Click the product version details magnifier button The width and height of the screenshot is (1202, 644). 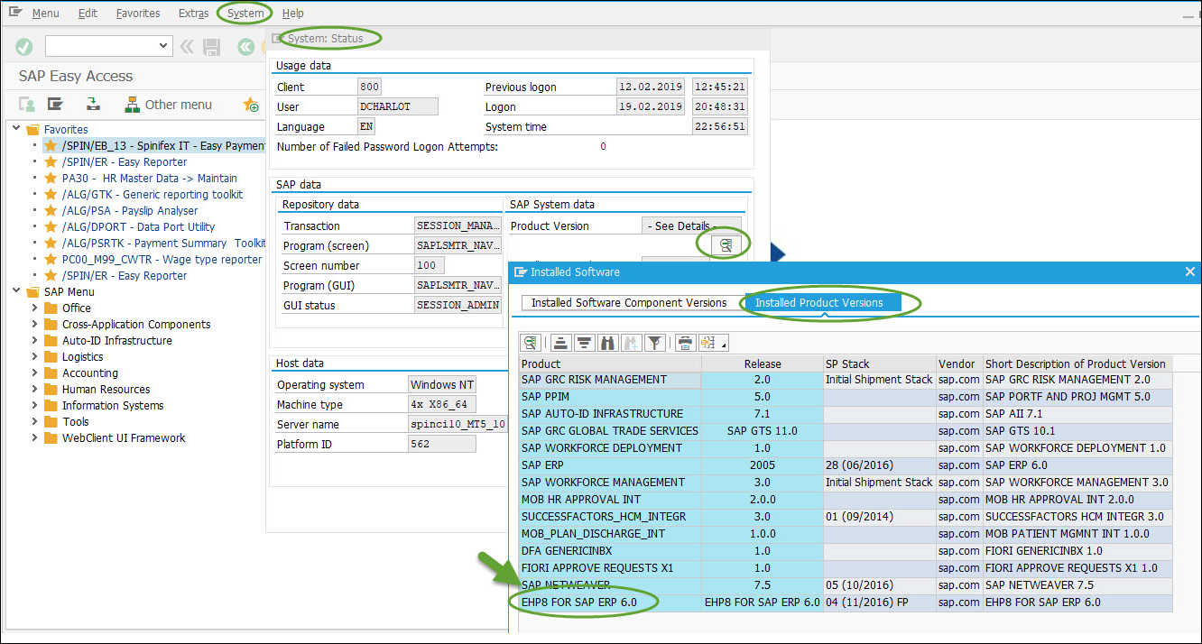coord(725,244)
